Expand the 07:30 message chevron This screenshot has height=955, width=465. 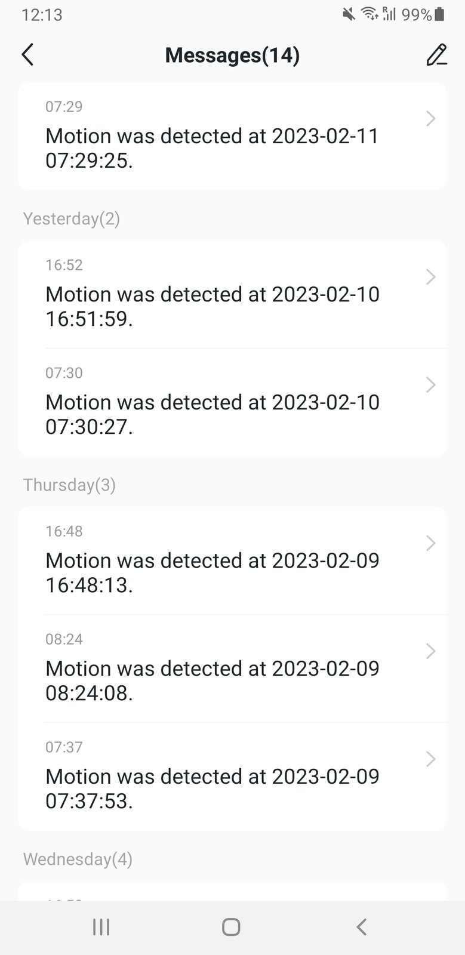coord(430,385)
